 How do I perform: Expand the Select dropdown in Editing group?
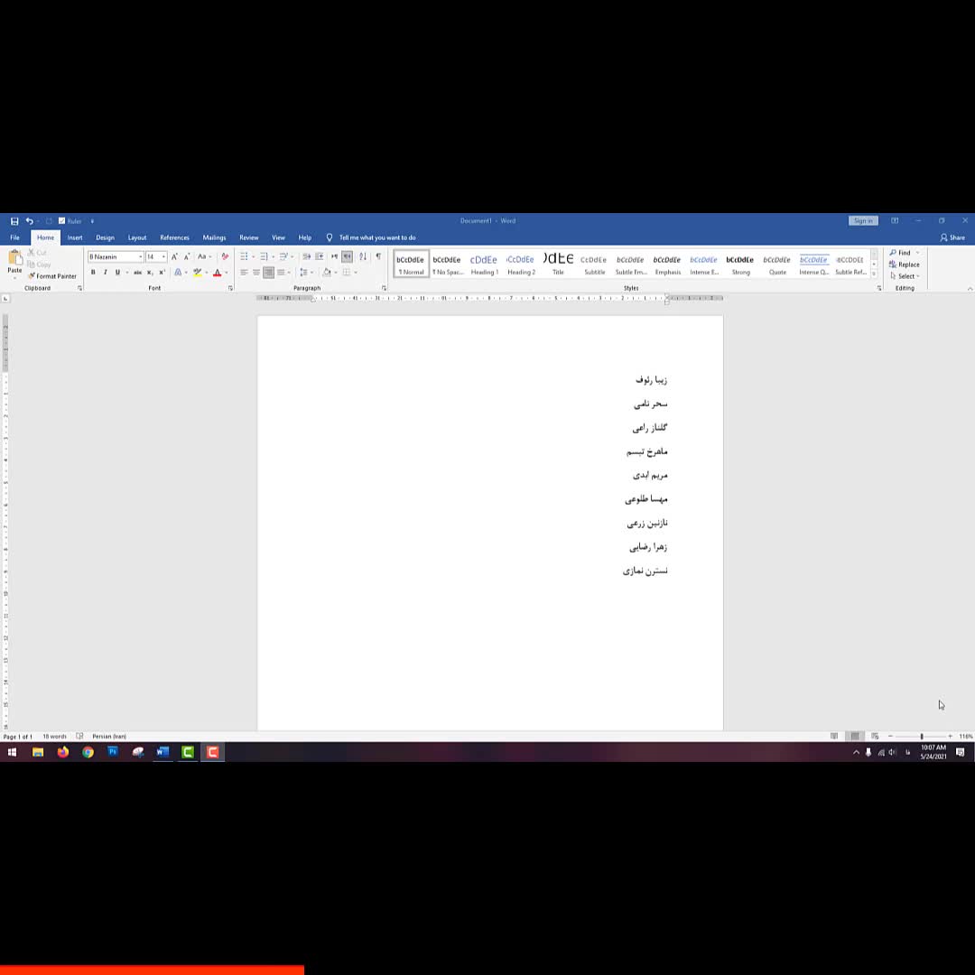point(905,276)
